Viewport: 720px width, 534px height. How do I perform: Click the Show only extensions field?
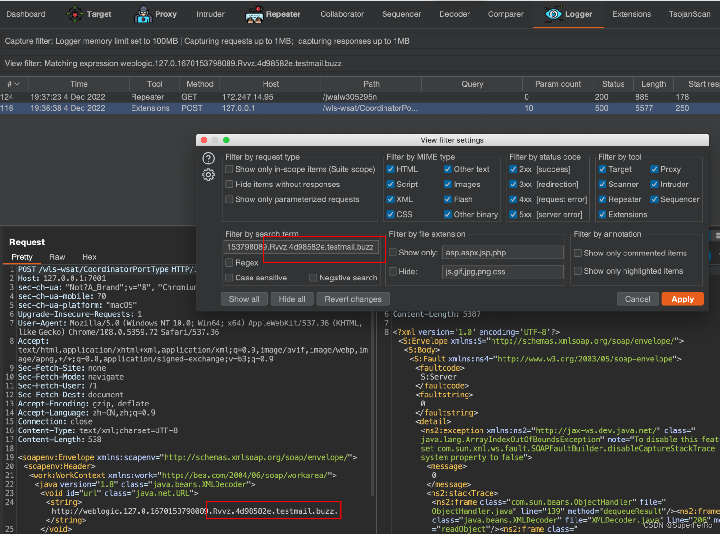(x=503, y=253)
